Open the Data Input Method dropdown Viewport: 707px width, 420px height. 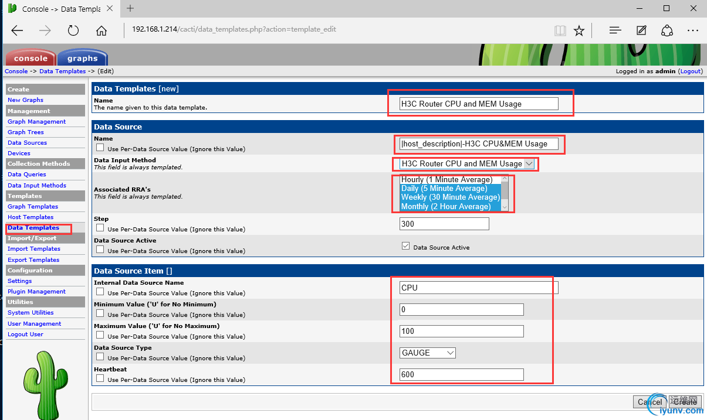coord(467,164)
